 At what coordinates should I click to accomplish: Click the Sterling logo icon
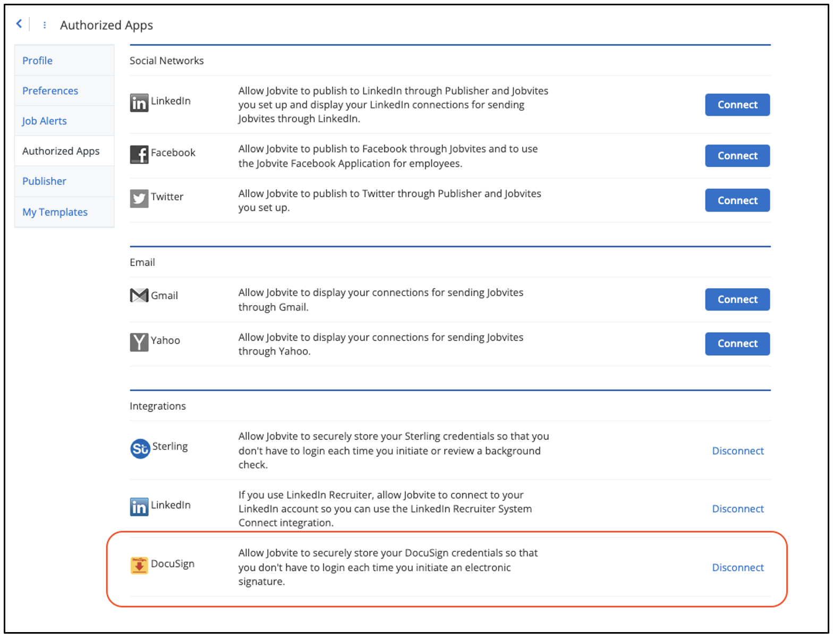click(x=140, y=449)
